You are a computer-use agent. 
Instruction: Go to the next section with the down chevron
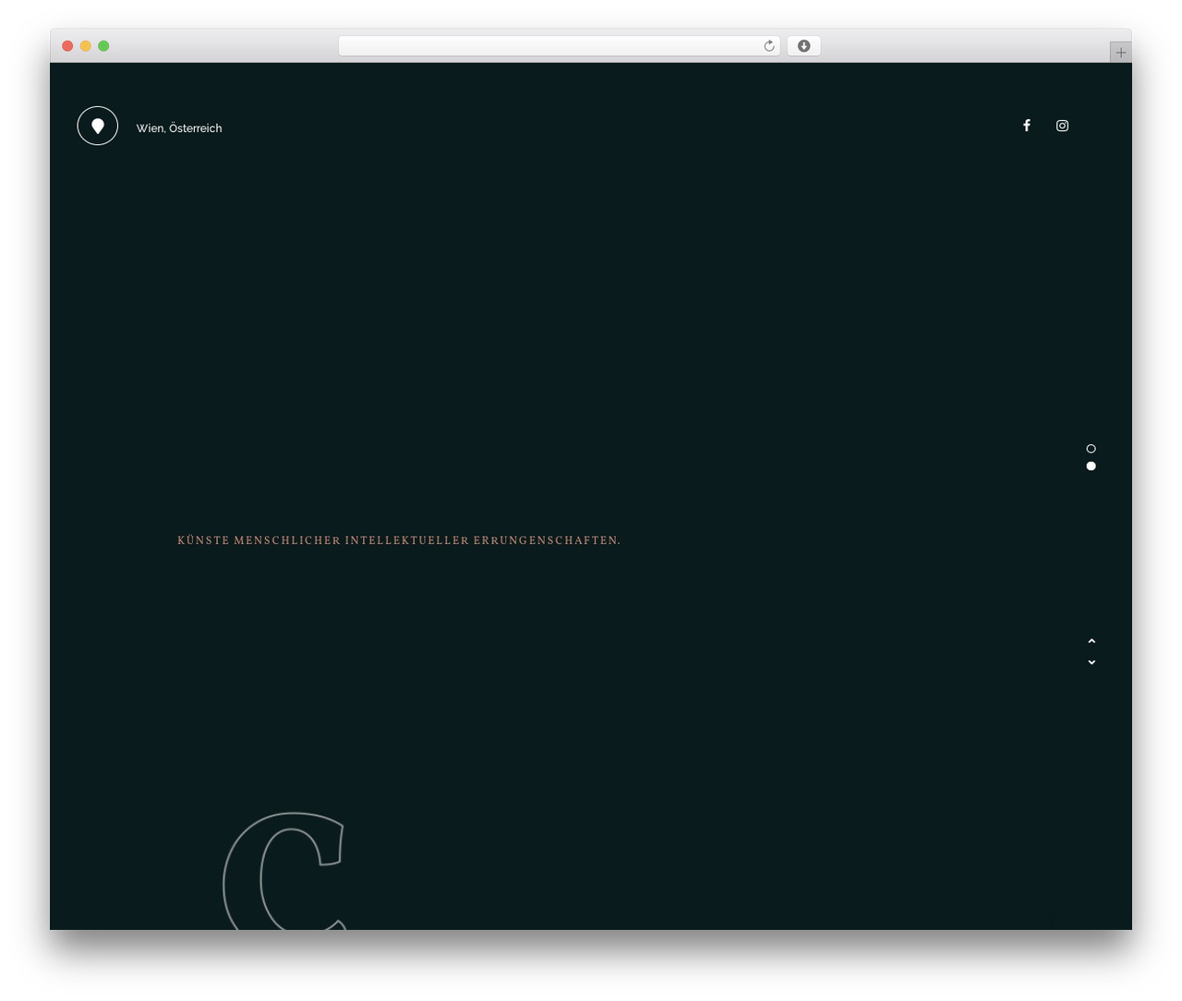(x=1092, y=662)
